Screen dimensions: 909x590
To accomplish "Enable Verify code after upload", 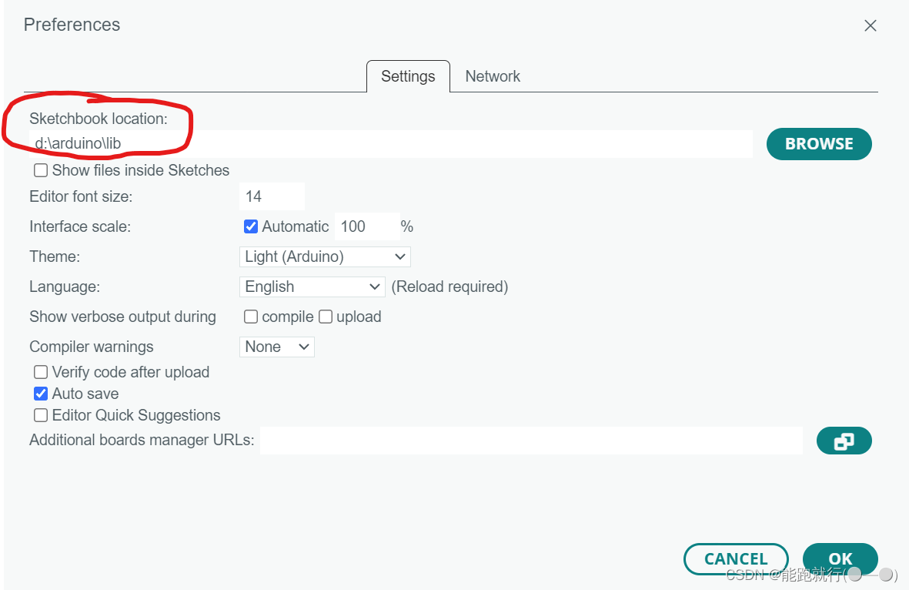I will tap(41, 372).
